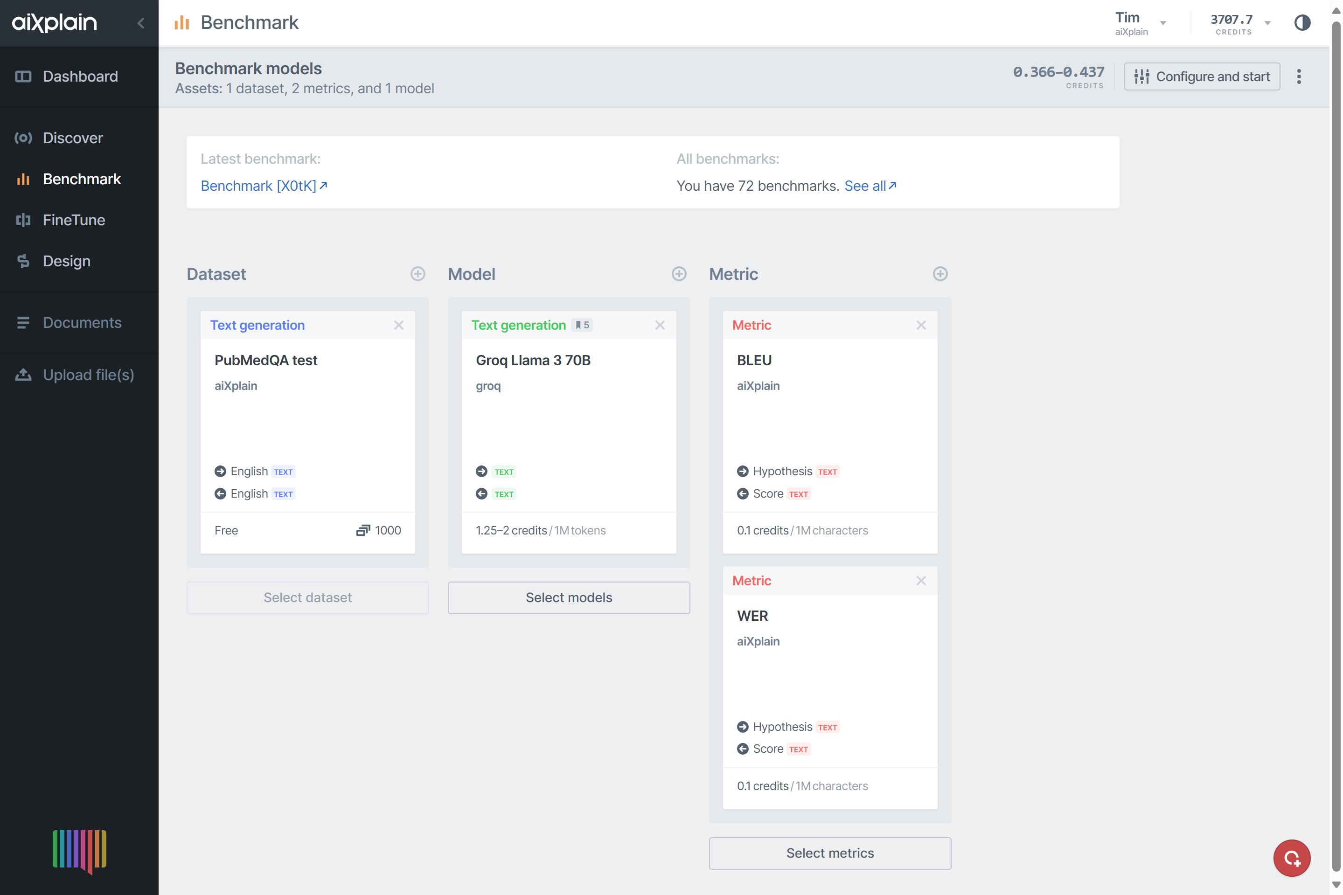Image resolution: width=1343 pixels, height=895 pixels.
Task: Open the Dashboard page from the sidebar
Action: pyautogui.click(x=79, y=76)
